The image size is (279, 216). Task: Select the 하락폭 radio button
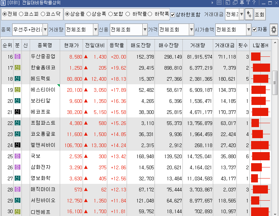coord(150,14)
